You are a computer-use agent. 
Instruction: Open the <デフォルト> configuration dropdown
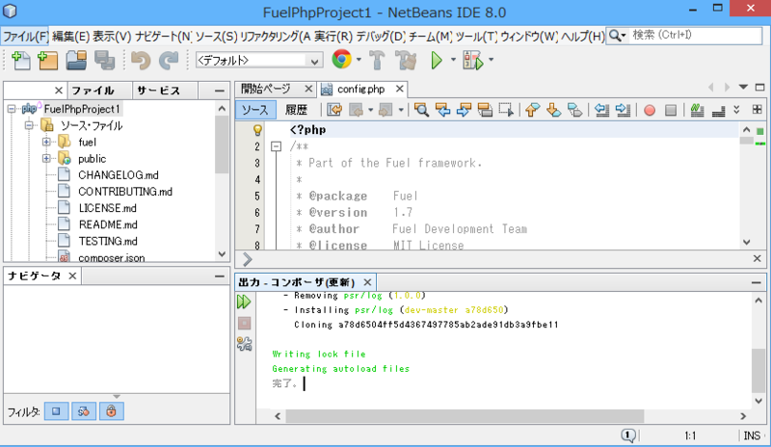[259, 61]
